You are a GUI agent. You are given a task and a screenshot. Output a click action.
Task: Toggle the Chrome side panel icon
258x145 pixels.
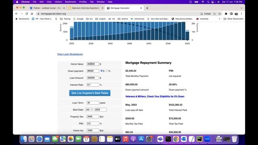(231, 14)
